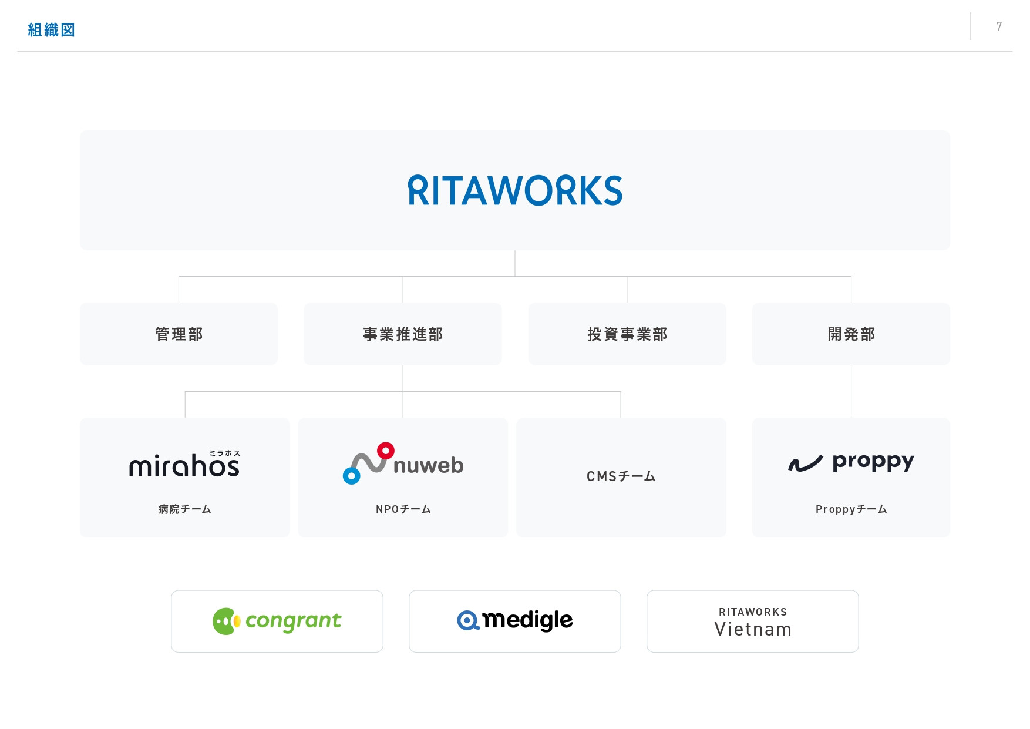Click the NPOチーム label
Image resolution: width=1030 pixels, height=729 pixels.
tap(403, 509)
